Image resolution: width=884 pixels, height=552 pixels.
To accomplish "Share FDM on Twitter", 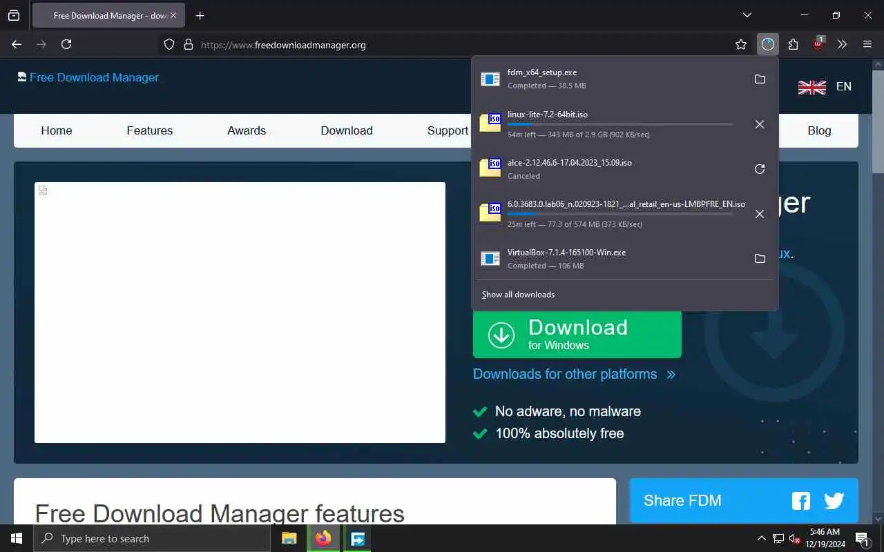I will (834, 501).
